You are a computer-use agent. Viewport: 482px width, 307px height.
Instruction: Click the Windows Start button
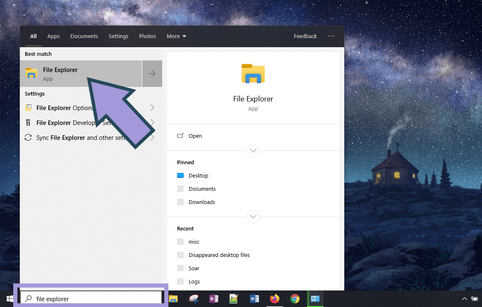click(10, 299)
